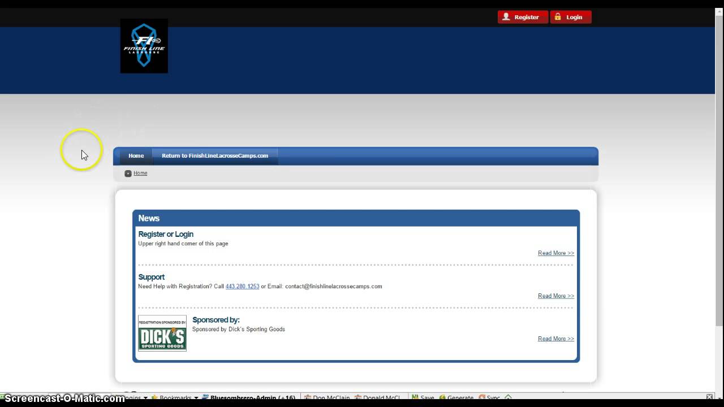The width and height of the screenshot is (724, 407).
Task: Open the Login button in header
Action: point(571,17)
